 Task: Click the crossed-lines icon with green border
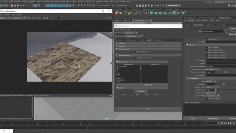183,13
